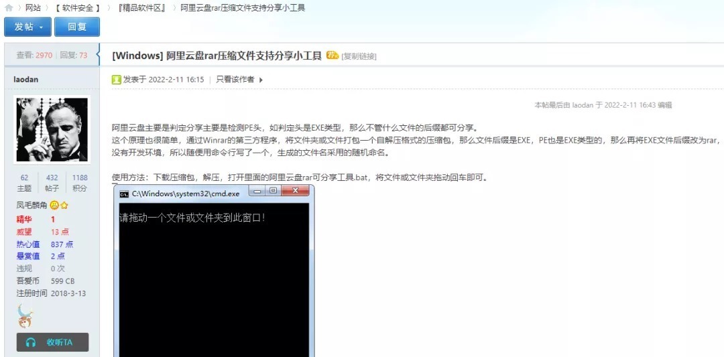This screenshot has height=357, width=724.
Task: View the 1188 积分 count
Action: [x=79, y=183]
